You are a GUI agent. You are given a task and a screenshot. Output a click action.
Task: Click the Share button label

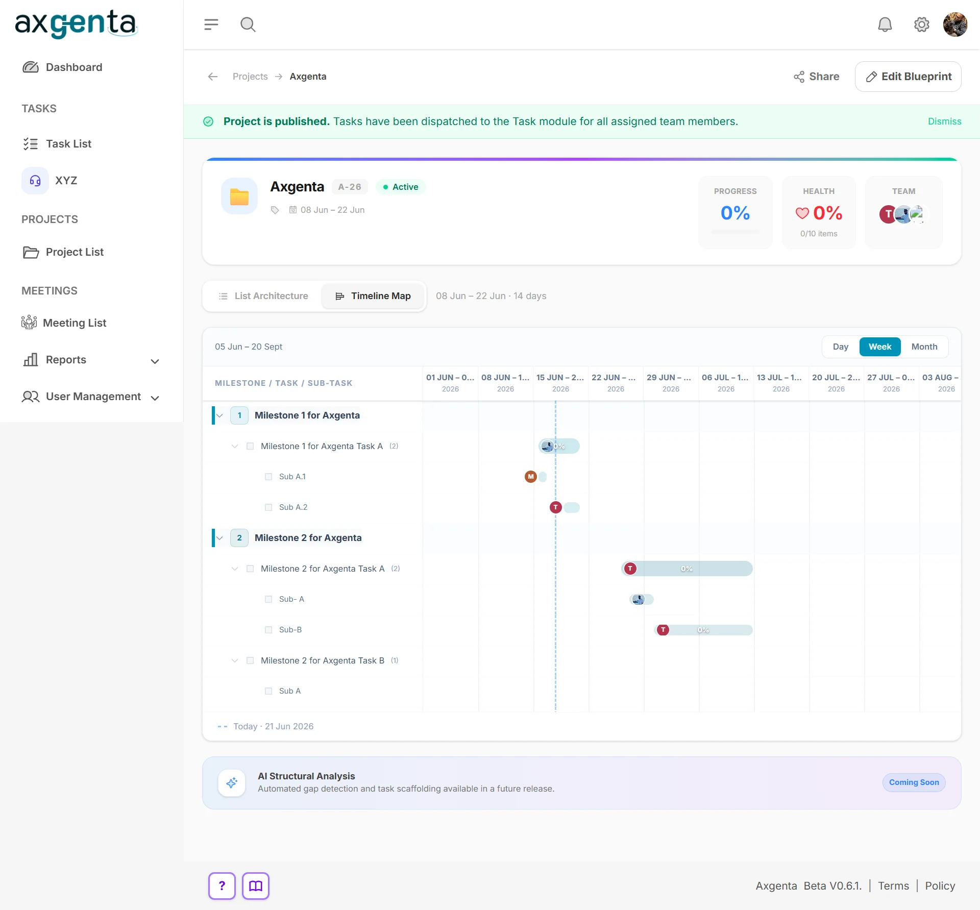824,77
